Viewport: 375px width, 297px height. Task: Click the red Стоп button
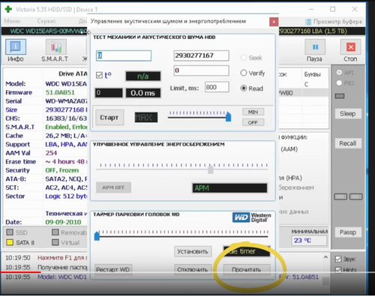click(x=350, y=51)
